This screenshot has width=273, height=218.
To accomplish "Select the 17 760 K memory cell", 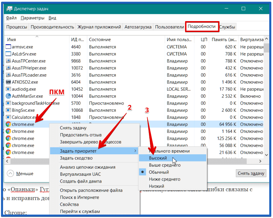I will pyautogui.click(x=228, y=89).
